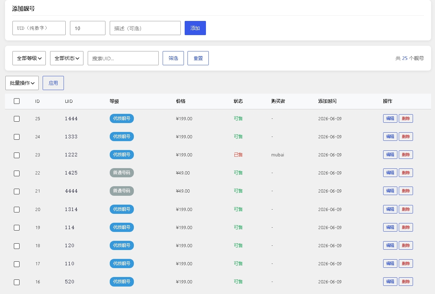
Task: Click the 添加靓号 section heading
Action: pos(23,9)
